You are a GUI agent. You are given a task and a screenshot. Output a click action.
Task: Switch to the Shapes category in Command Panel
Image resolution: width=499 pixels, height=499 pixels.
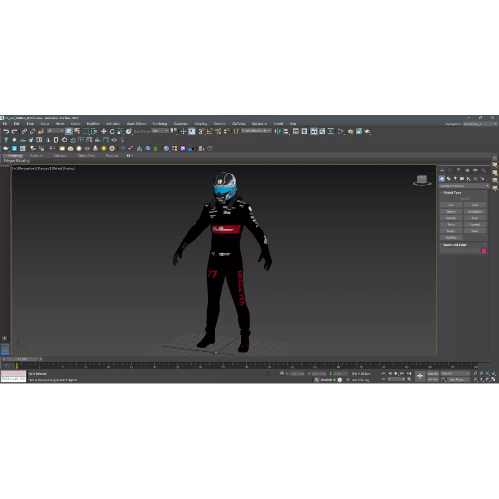click(449, 178)
